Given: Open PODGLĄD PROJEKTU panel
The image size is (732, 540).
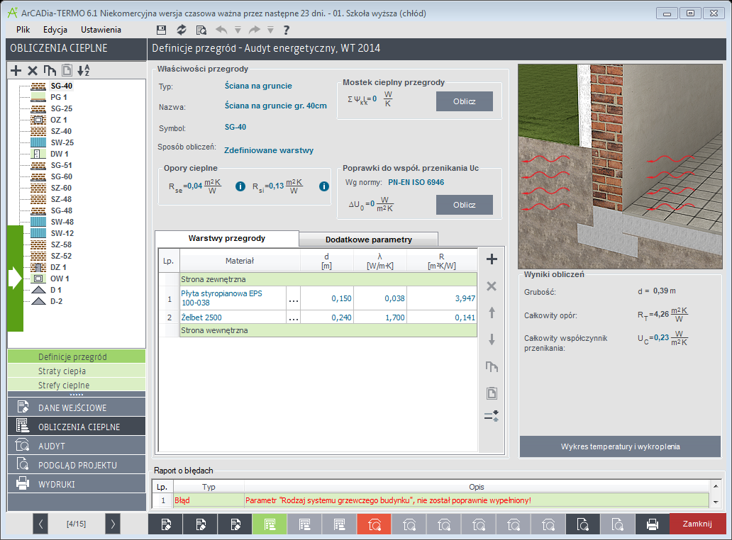Looking at the screenshot, I should click(x=77, y=465).
